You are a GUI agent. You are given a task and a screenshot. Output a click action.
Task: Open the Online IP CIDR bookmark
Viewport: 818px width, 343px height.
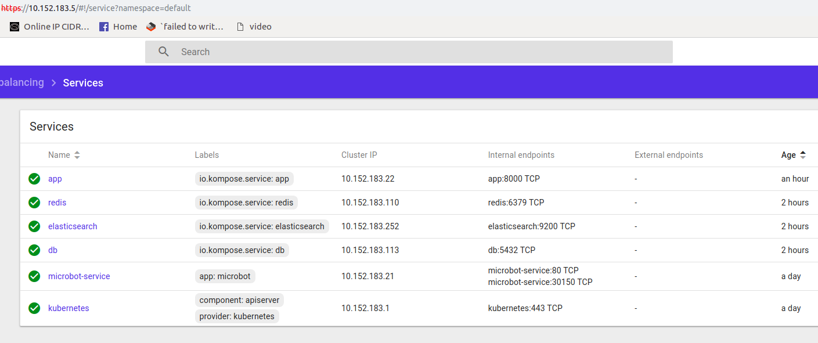50,27
